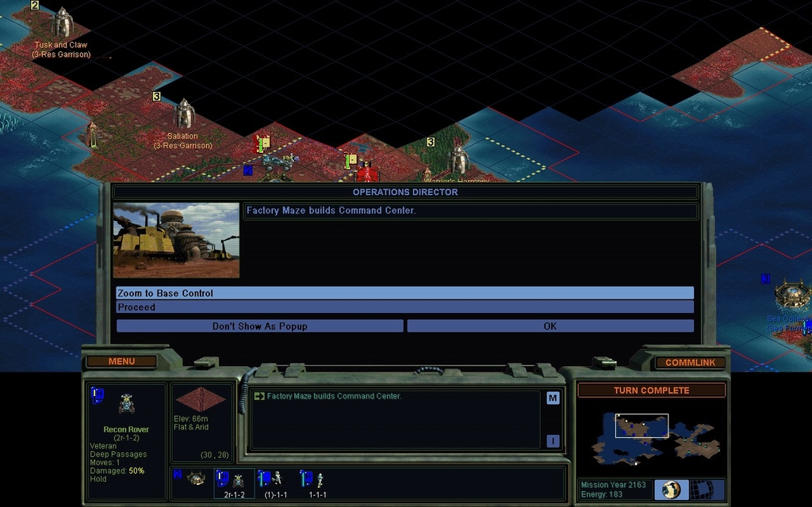
Task: Select the Satiation base on the map
Action: pos(184,114)
